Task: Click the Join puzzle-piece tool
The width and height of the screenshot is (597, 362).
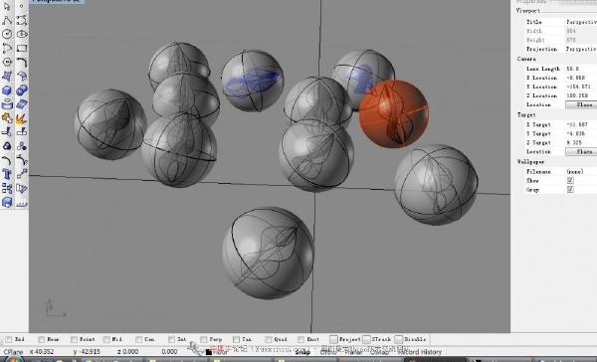Action: point(7,118)
